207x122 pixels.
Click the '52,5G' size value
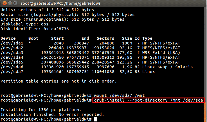(x=126, y=72)
